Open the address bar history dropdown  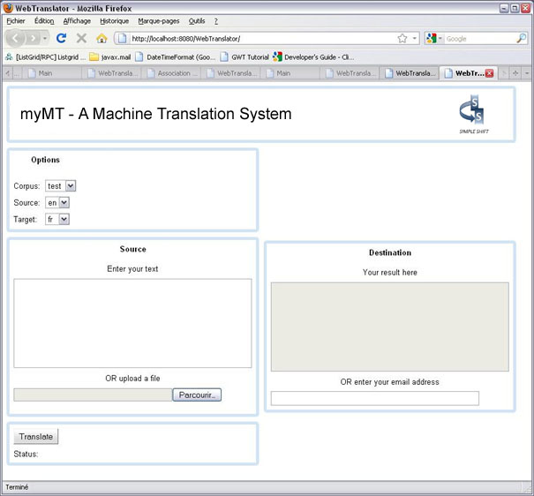pyautogui.click(x=415, y=39)
